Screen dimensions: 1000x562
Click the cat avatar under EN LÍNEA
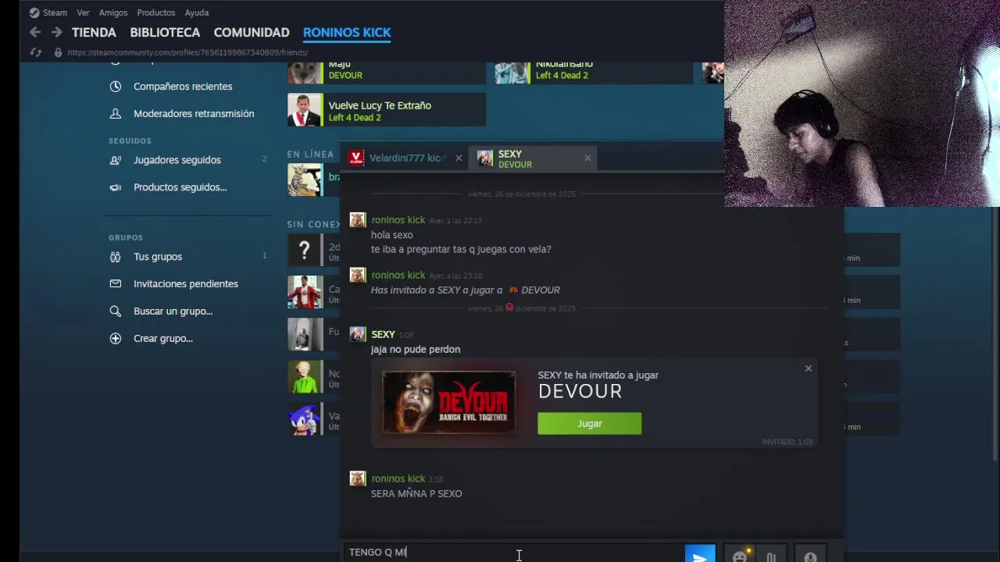click(x=305, y=180)
